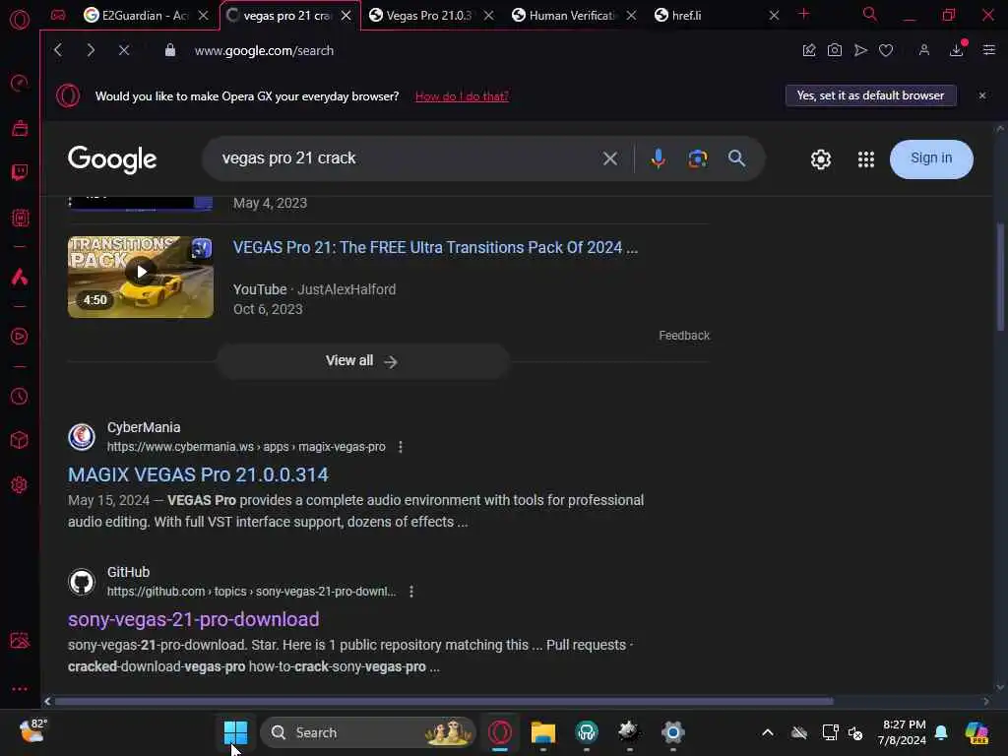Viewport: 1008px width, 756px height.
Task: Open Opera menu logo in sidebar
Action: (x=20, y=19)
